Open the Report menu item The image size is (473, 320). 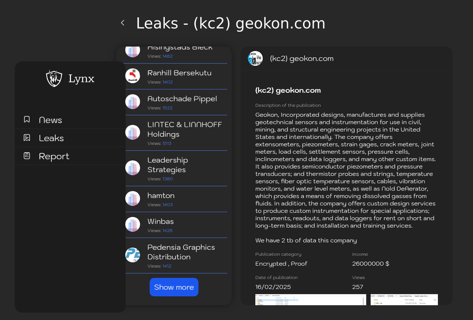(x=70, y=156)
